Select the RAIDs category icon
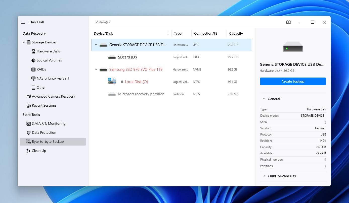 tap(33, 69)
